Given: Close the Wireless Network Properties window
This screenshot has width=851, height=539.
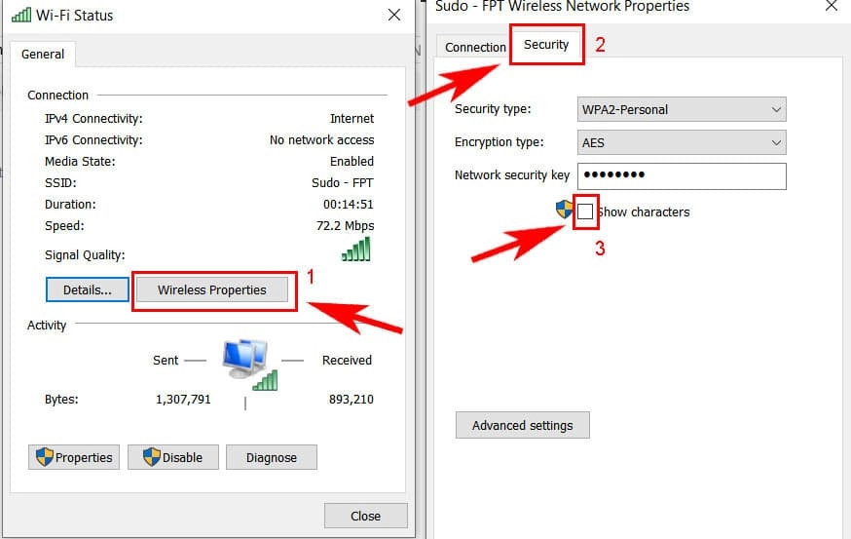Looking at the screenshot, I should [831, 7].
